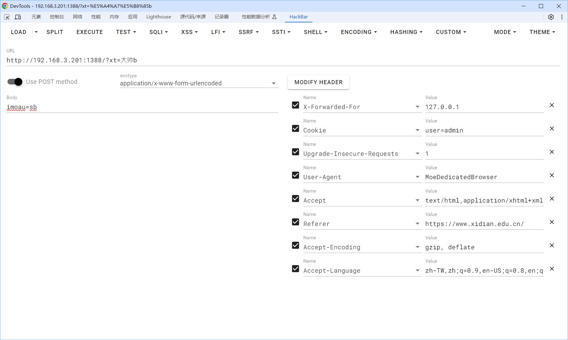Toggle the Use POST method switch

pyautogui.click(x=15, y=82)
